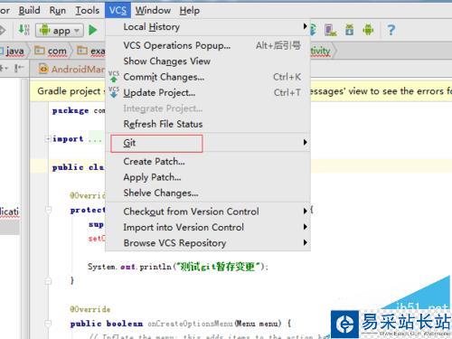Open the Window menu
452x339 pixels.
point(153,11)
